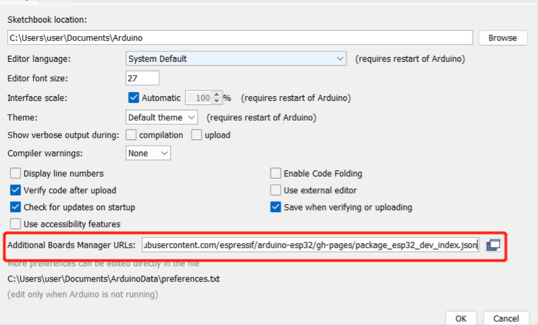Open the Additional Boards Manager URLs editor window icon

[493, 245]
